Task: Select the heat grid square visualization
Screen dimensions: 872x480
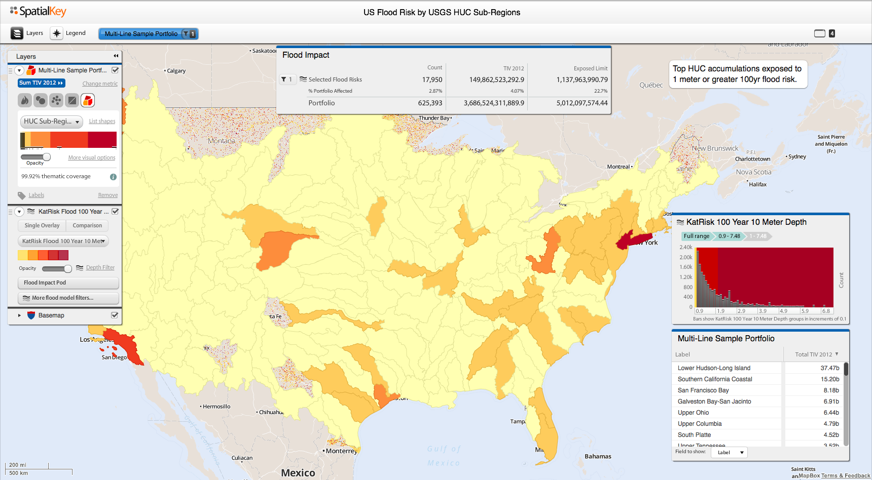Action: (x=72, y=100)
